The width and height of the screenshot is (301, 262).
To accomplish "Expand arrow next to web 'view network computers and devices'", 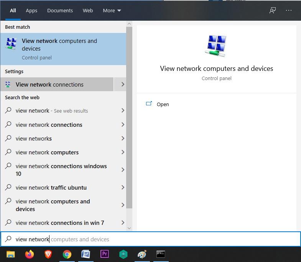I will [x=123, y=205].
